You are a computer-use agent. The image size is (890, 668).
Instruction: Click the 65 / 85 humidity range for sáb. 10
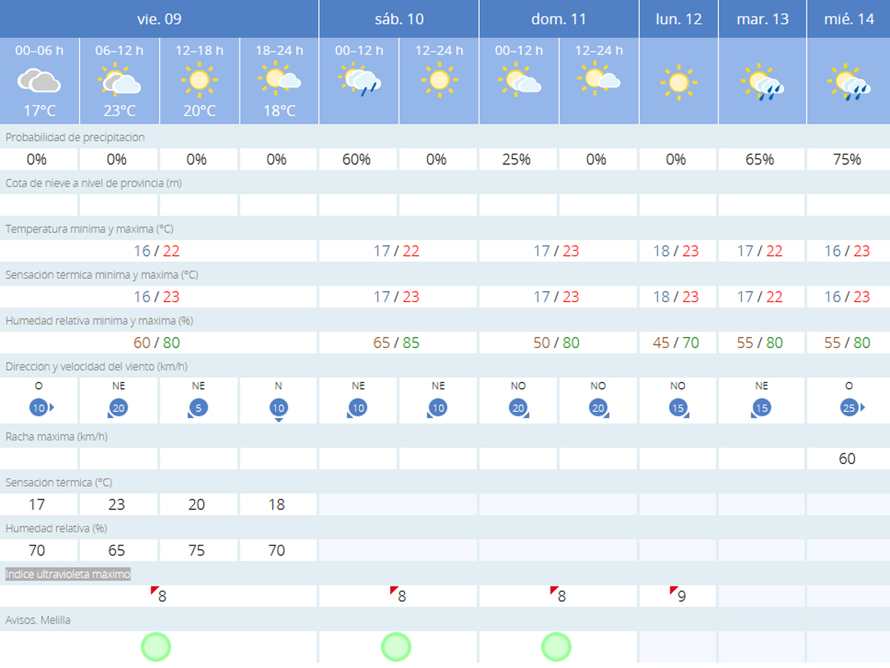click(x=396, y=343)
